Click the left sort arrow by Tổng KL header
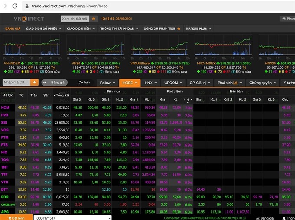295x220 pixels. (55, 95)
